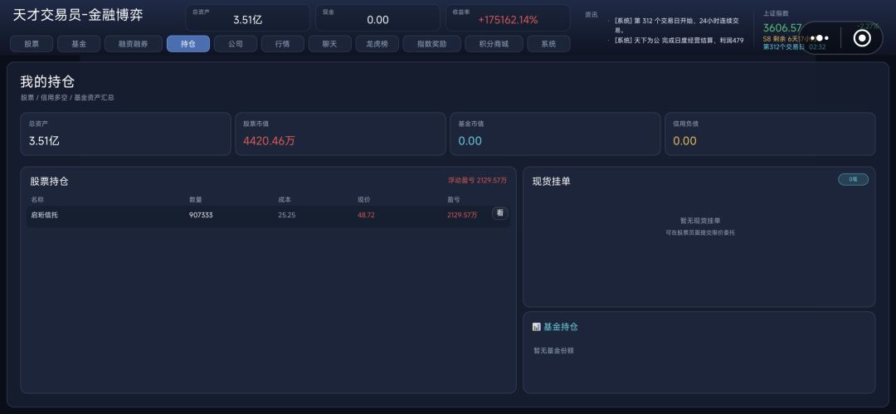Open the 聊天 tab
Screen dimensions: 896x414
pos(329,44)
